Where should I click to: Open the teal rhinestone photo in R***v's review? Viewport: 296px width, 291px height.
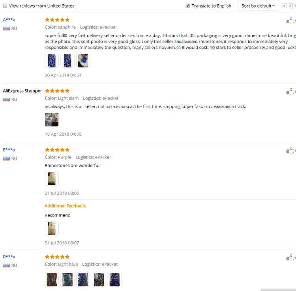tap(67, 280)
